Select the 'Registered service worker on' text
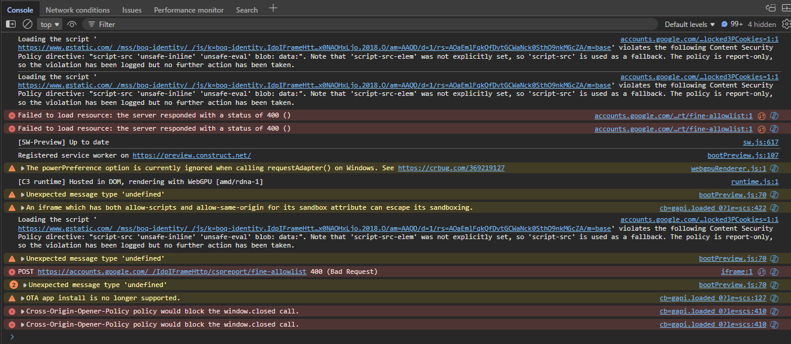This screenshot has width=791, height=344. [x=73, y=155]
